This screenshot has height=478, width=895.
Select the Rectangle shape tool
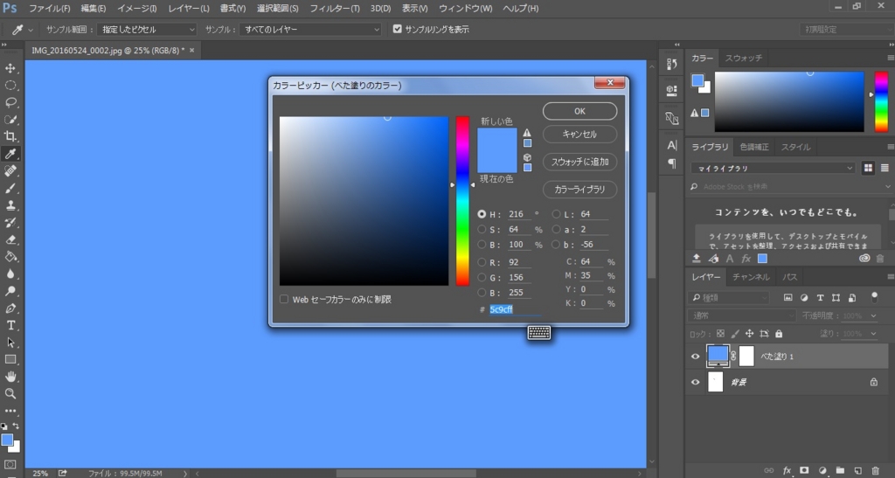10,359
